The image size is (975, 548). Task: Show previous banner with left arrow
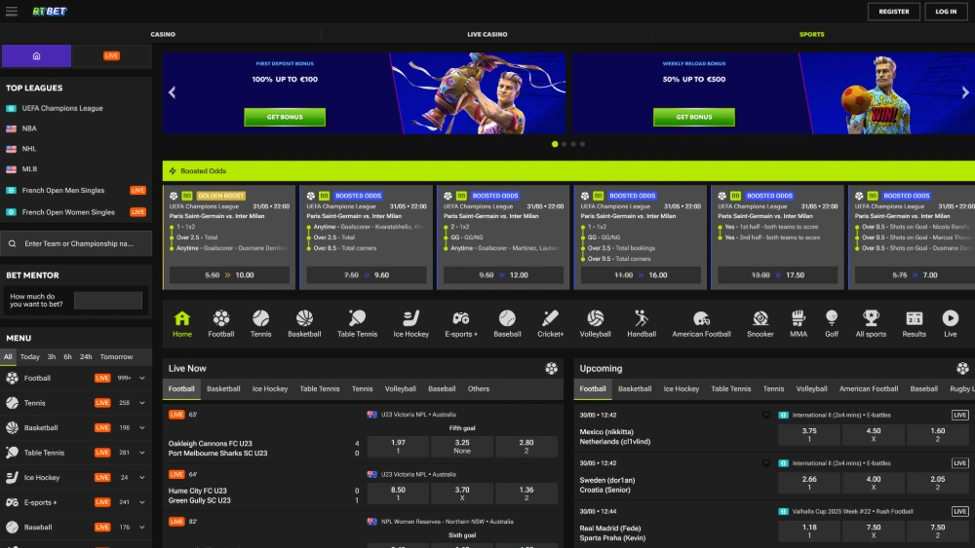173,92
